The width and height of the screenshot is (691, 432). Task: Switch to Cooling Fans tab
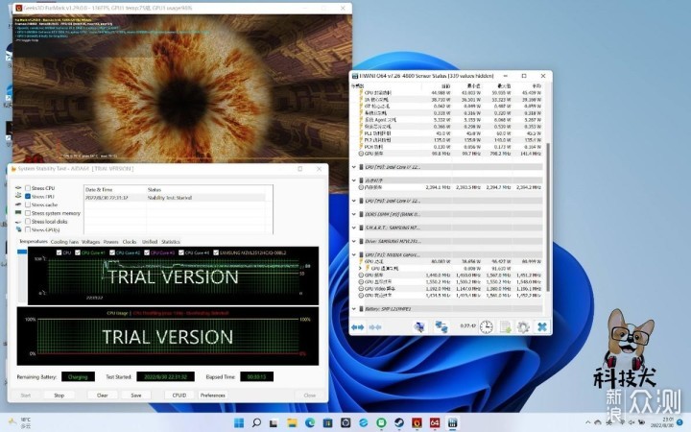64,242
